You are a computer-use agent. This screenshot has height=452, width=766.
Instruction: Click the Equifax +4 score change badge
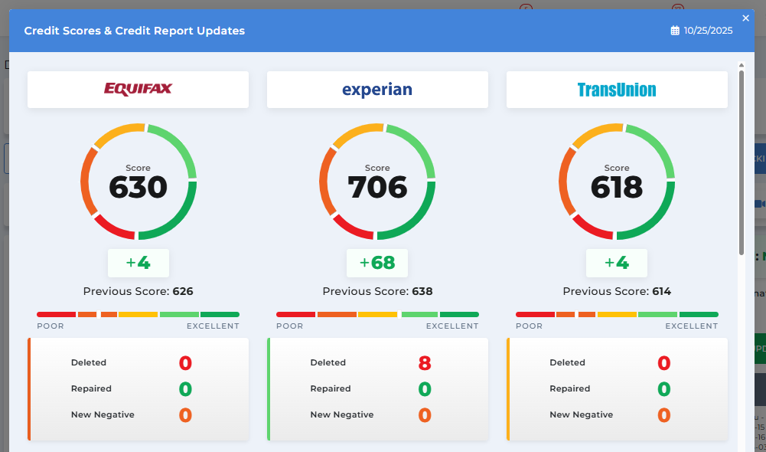[x=139, y=263]
